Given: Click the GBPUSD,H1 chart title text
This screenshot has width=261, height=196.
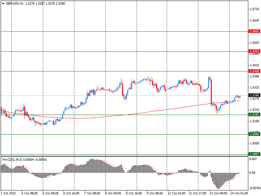Looking at the screenshot, I should coord(15,4).
